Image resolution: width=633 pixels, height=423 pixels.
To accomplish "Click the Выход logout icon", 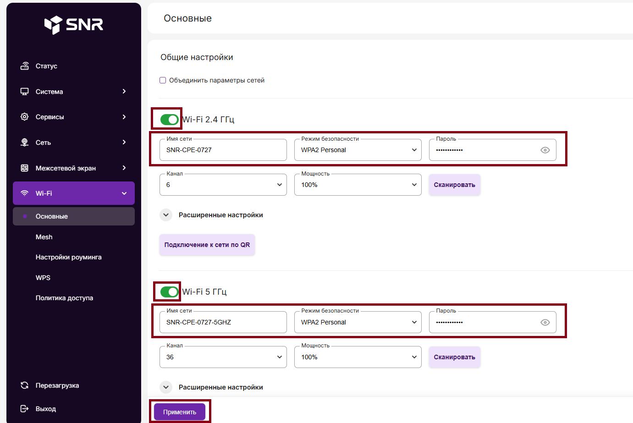I will pos(25,409).
